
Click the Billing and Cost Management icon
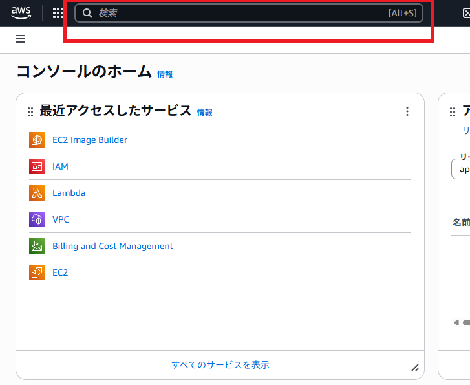coord(37,246)
